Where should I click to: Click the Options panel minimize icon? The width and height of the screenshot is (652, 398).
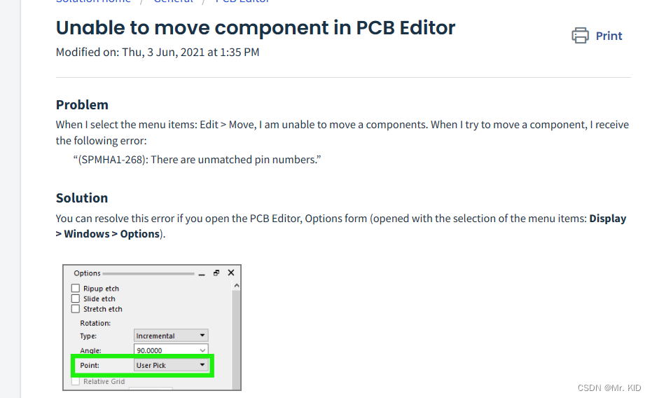click(202, 274)
